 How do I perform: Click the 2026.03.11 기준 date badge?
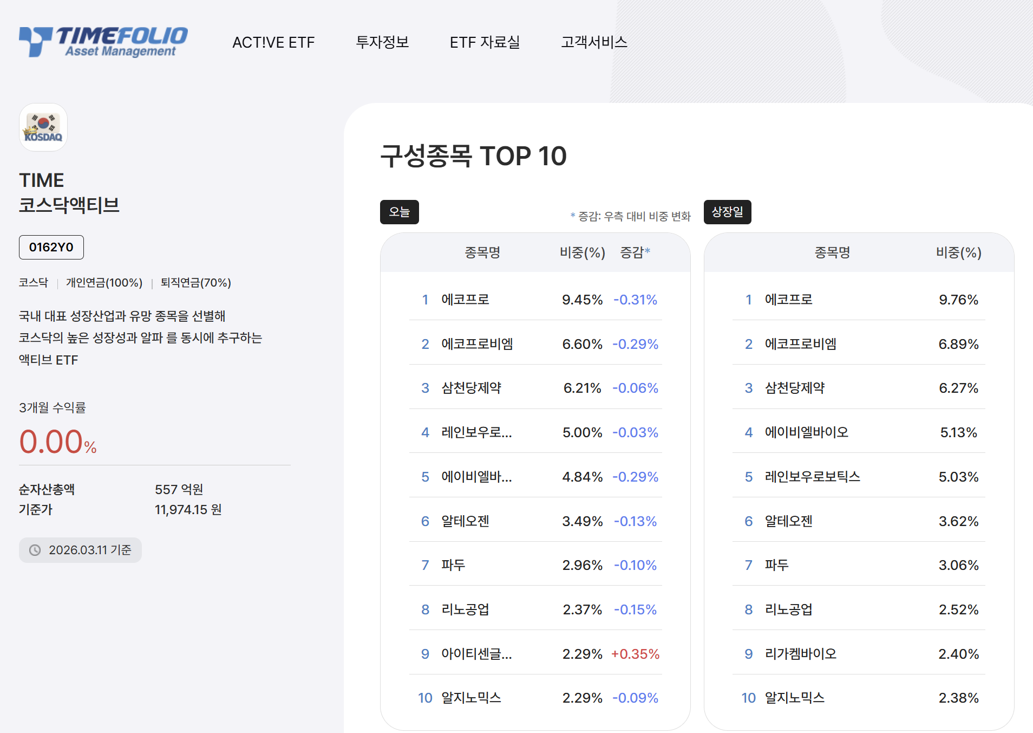tap(80, 550)
